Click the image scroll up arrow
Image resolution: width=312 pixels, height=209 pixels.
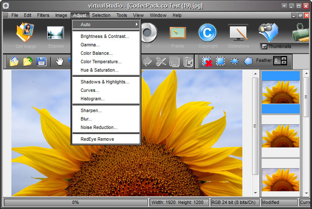[255, 74]
